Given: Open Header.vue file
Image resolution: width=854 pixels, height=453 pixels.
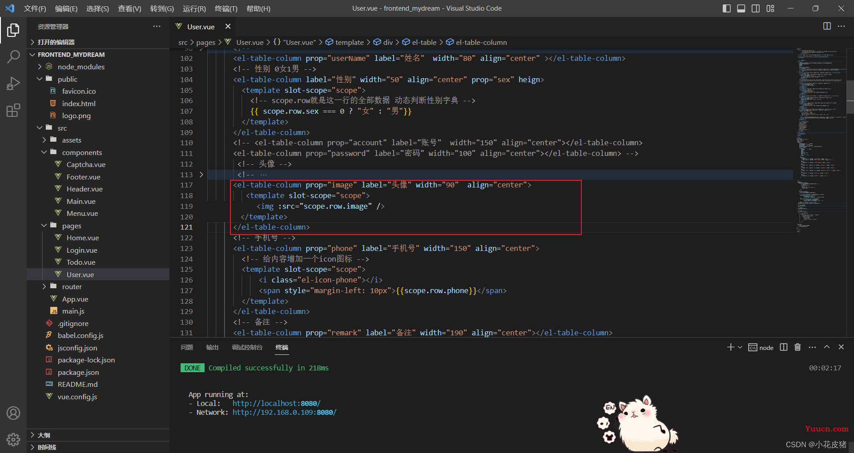Looking at the screenshot, I should pos(98,189).
